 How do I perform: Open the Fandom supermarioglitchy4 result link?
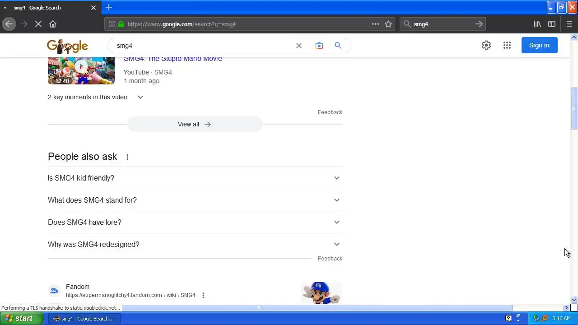131,295
